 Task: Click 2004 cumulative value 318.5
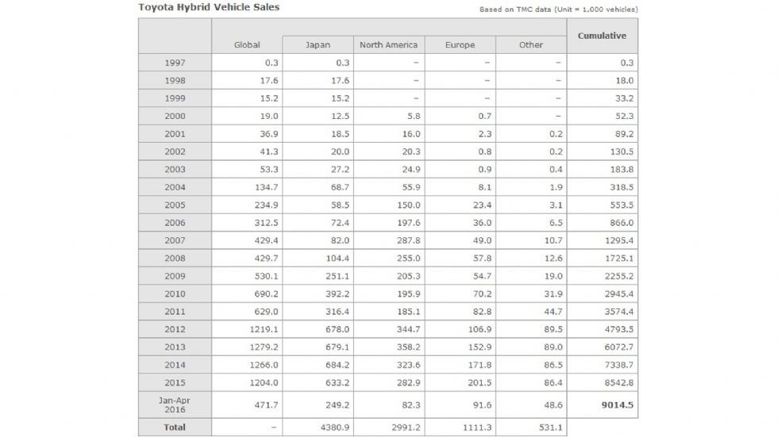pos(622,187)
